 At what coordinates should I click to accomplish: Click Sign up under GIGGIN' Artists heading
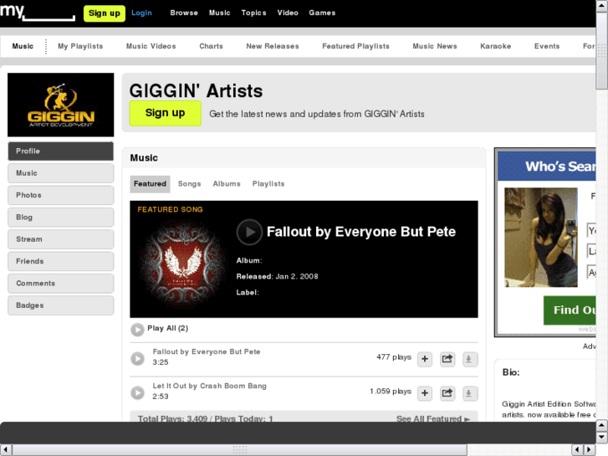point(166,113)
